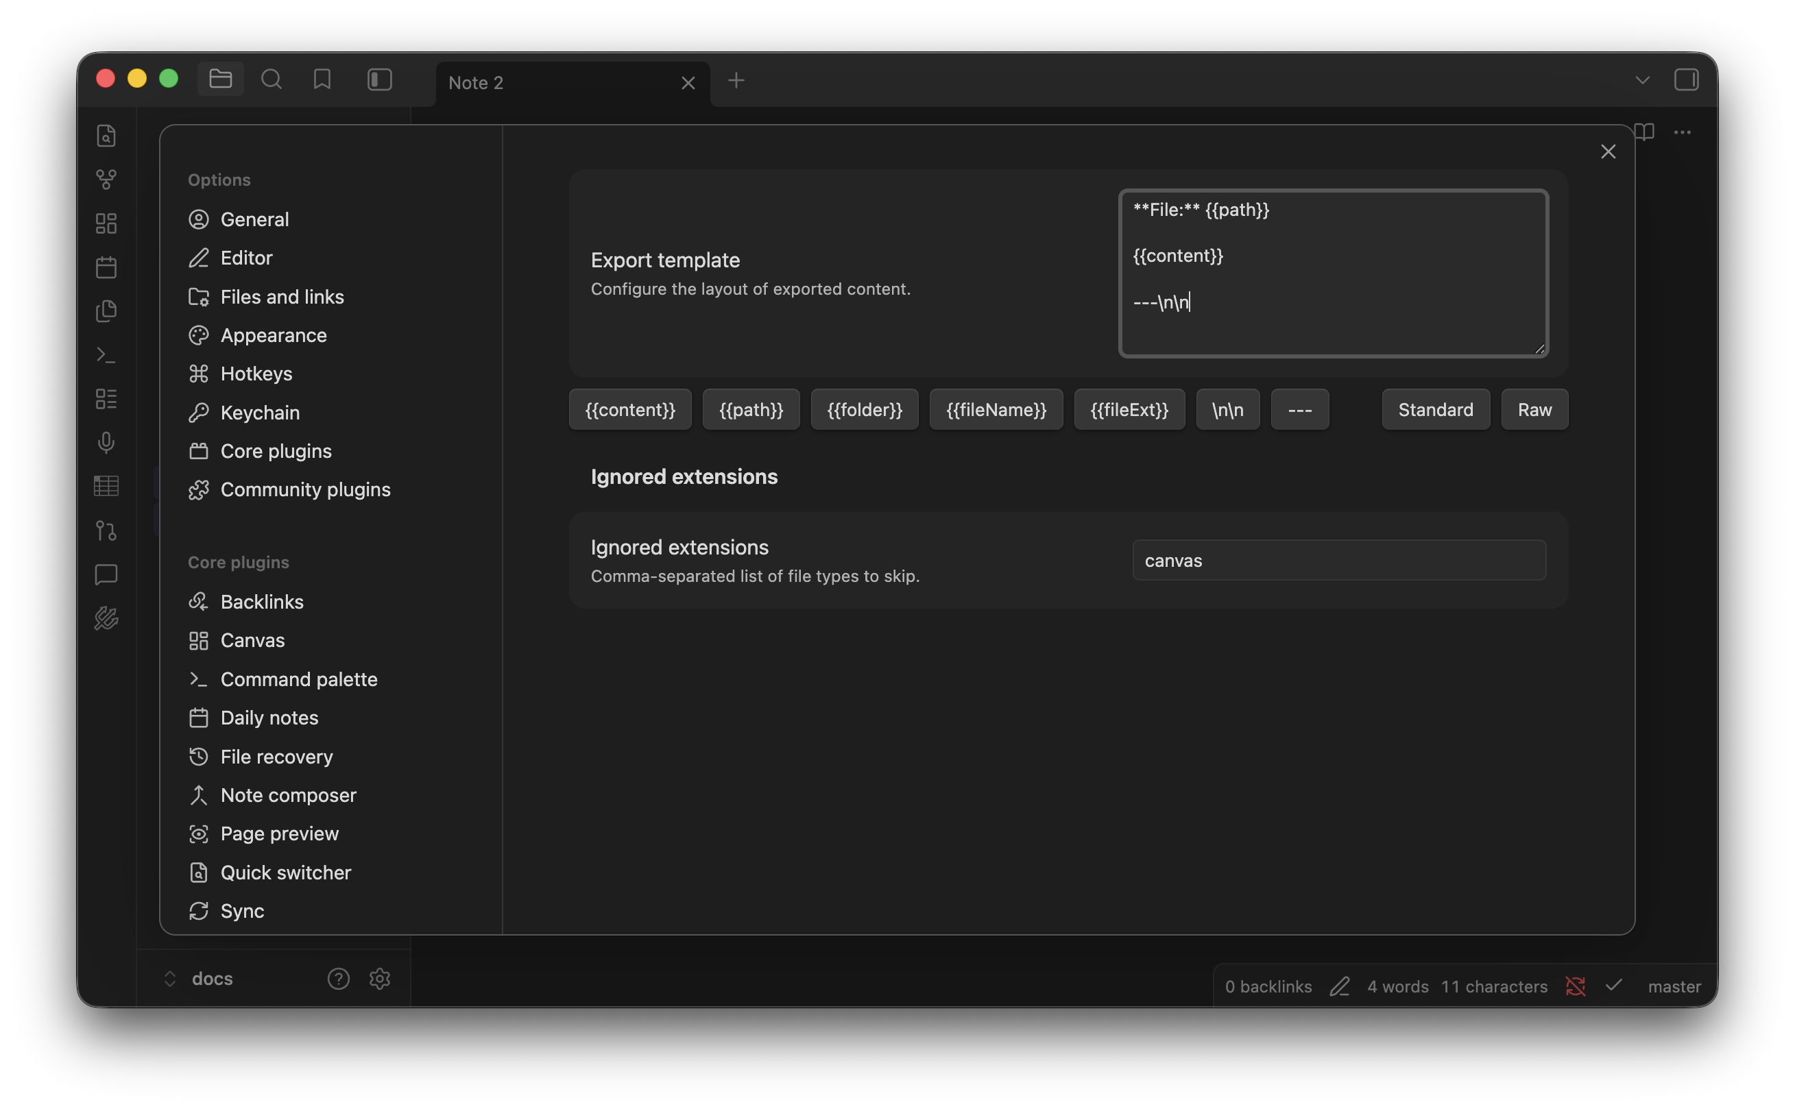Open the graph view ribbon icon
The width and height of the screenshot is (1795, 1109).
point(106,179)
